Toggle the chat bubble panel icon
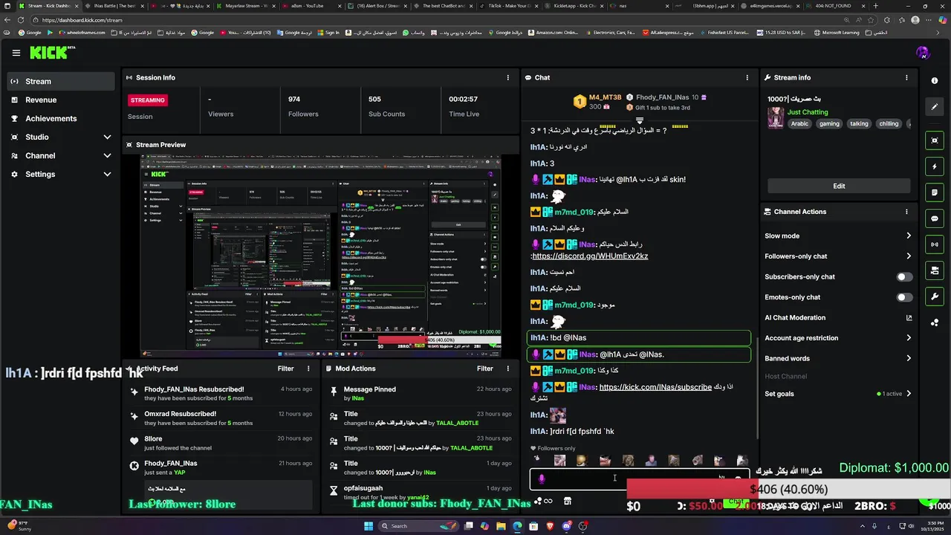This screenshot has width=951, height=535. click(935, 218)
